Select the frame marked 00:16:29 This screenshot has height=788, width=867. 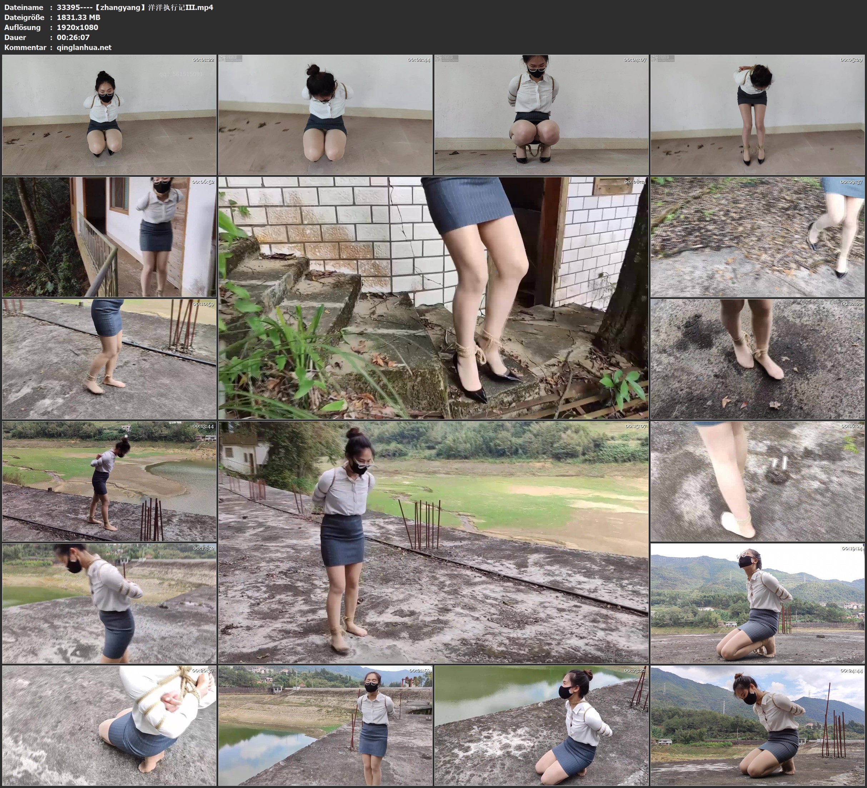758,481
